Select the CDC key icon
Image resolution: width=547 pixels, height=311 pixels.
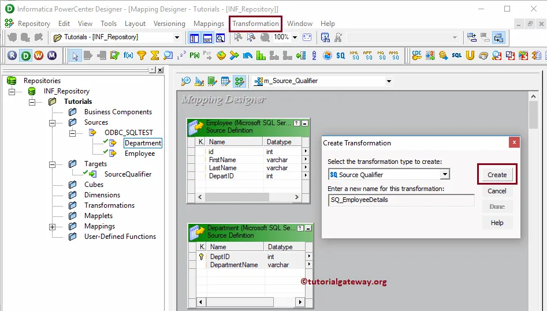pos(416,55)
